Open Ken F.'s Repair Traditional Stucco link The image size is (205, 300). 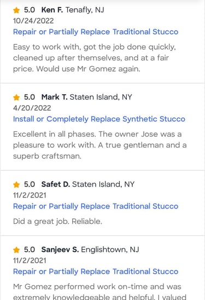[96, 32]
